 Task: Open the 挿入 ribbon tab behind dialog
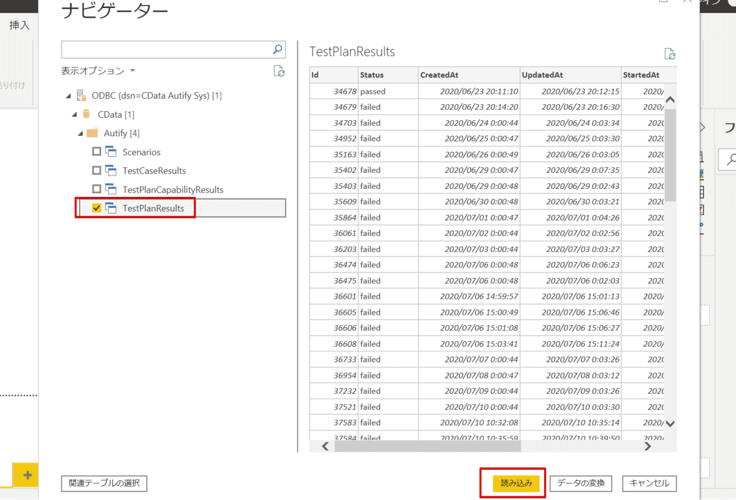pyautogui.click(x=20, y=25)
